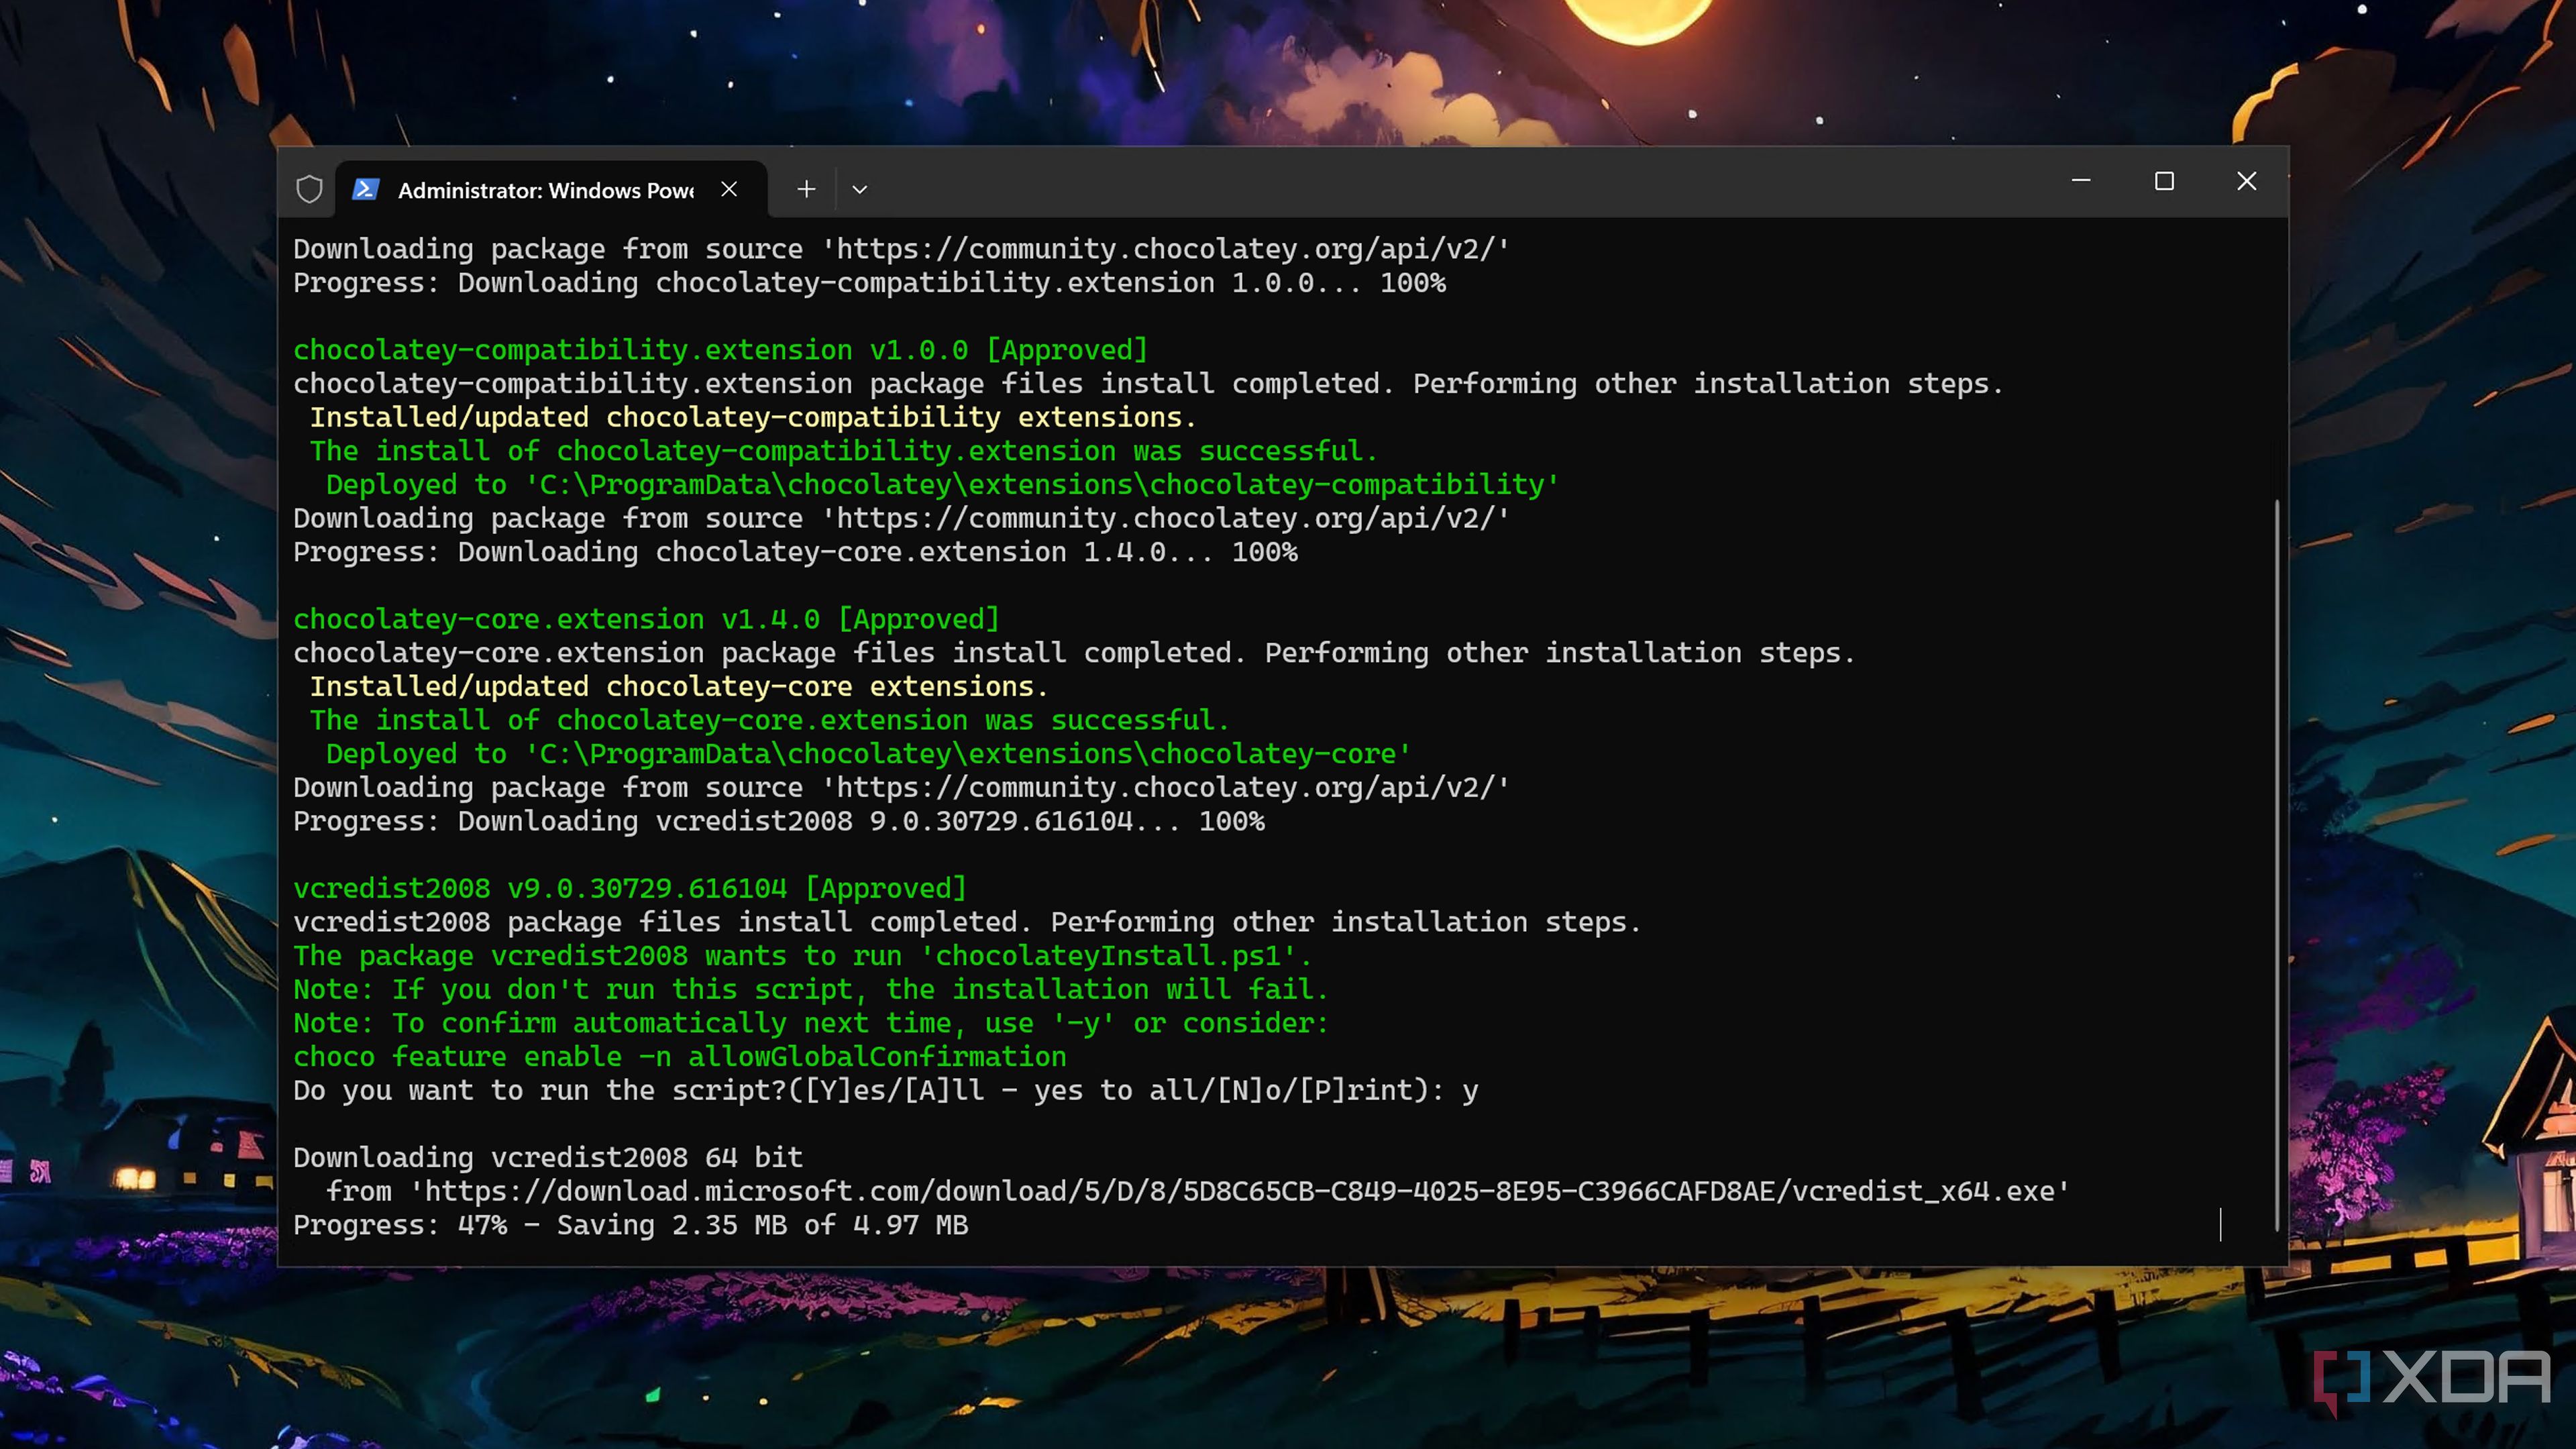Screen dimensions: 2576x1449
Task: Close the terminal window
Action: pyautogui.click(x=2246, y=181)
